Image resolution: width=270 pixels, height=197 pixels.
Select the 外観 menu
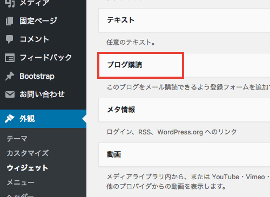point(43,119)
